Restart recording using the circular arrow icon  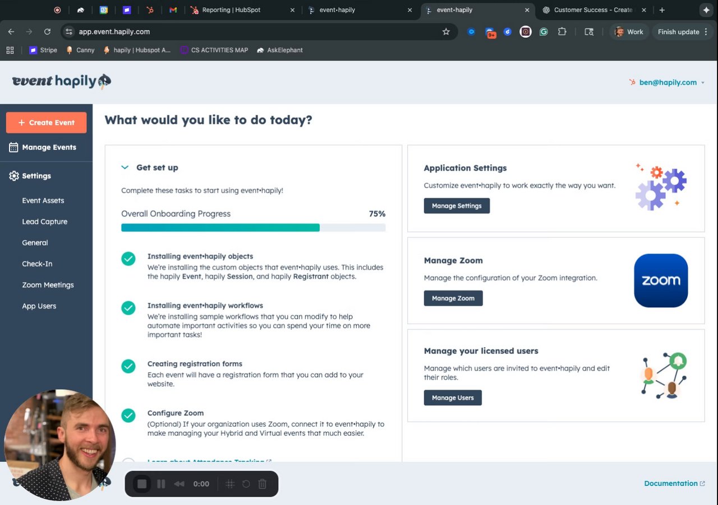coord(246,484)
